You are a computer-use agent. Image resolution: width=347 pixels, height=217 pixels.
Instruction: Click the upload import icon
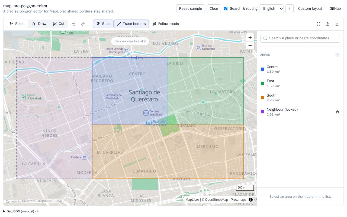tap(328, 24)
